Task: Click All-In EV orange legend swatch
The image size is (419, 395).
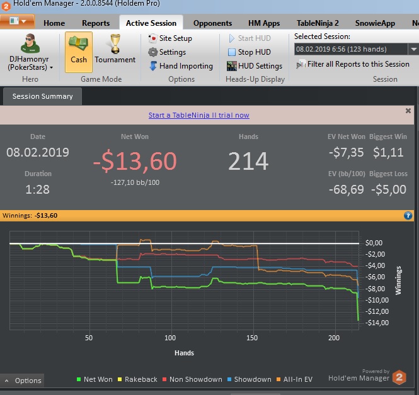Action: [278, 379]
